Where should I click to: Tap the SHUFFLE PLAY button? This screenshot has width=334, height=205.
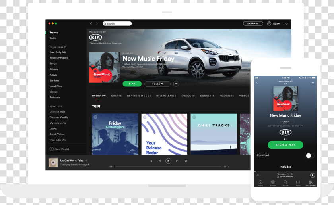pyautogui.click(x=285, y=145)
